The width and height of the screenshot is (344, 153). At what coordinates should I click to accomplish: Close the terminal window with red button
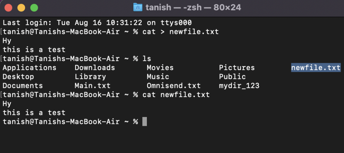8,7
